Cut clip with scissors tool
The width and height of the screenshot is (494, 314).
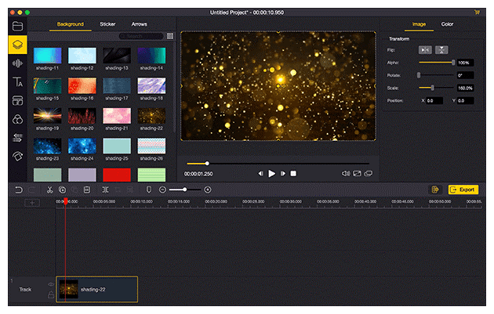pyautogui.click(x=49, y=189)
